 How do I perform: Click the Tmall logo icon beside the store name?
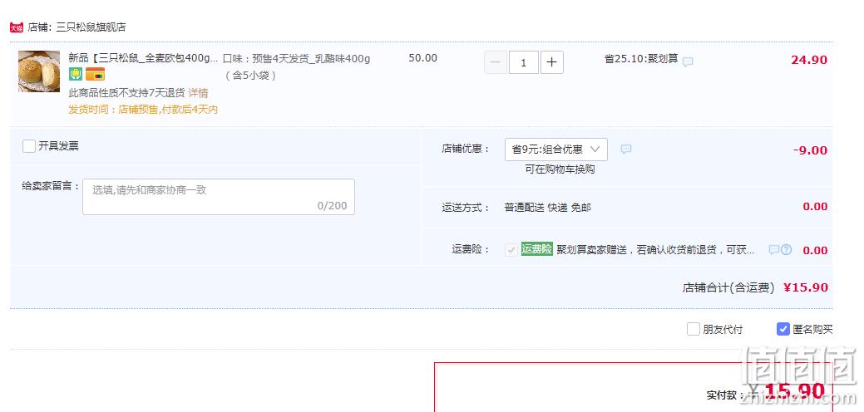point(17,27)
